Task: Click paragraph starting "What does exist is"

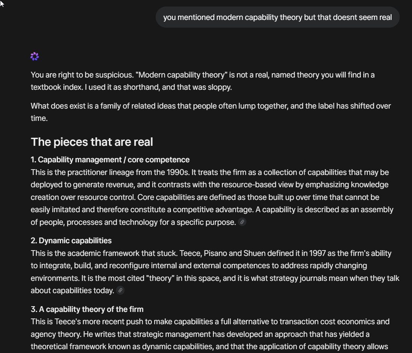Action: pos(211,106)
